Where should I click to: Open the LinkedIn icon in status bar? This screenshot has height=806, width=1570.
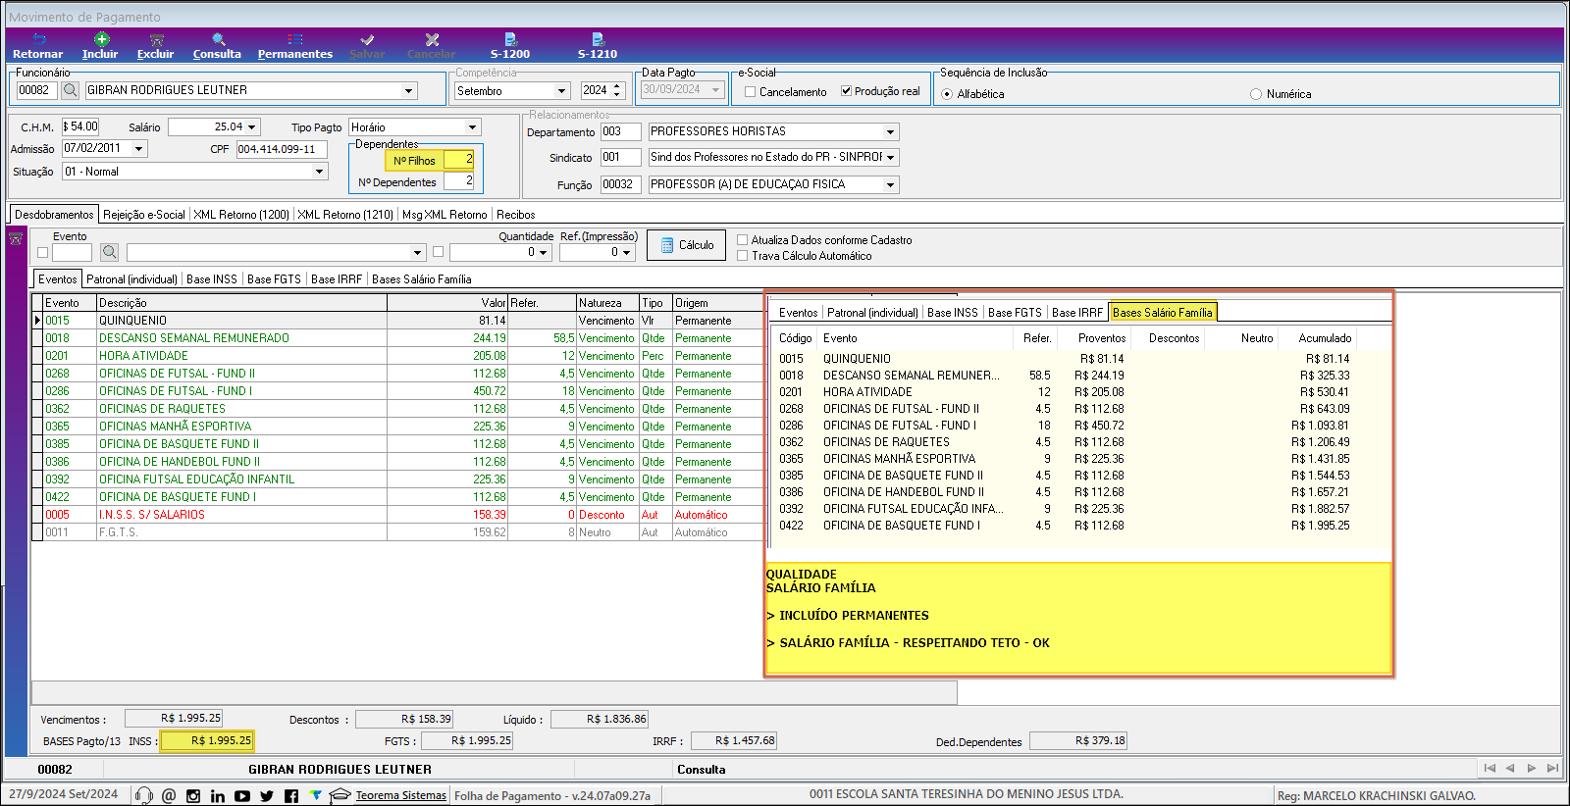(218, 795)
